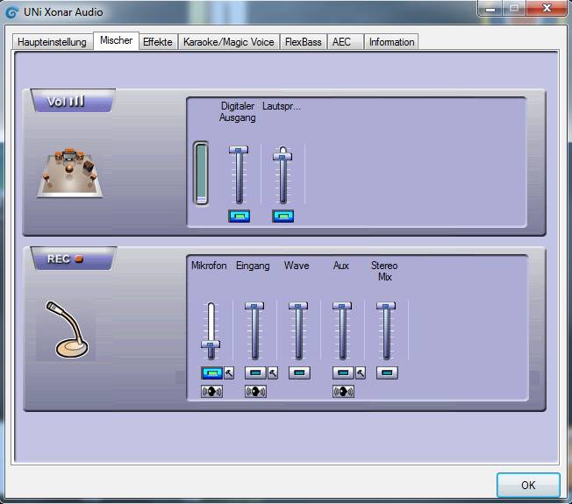Click the Wave recording slider handle
This screenshot has height=504, width=572.
[298, 306]
